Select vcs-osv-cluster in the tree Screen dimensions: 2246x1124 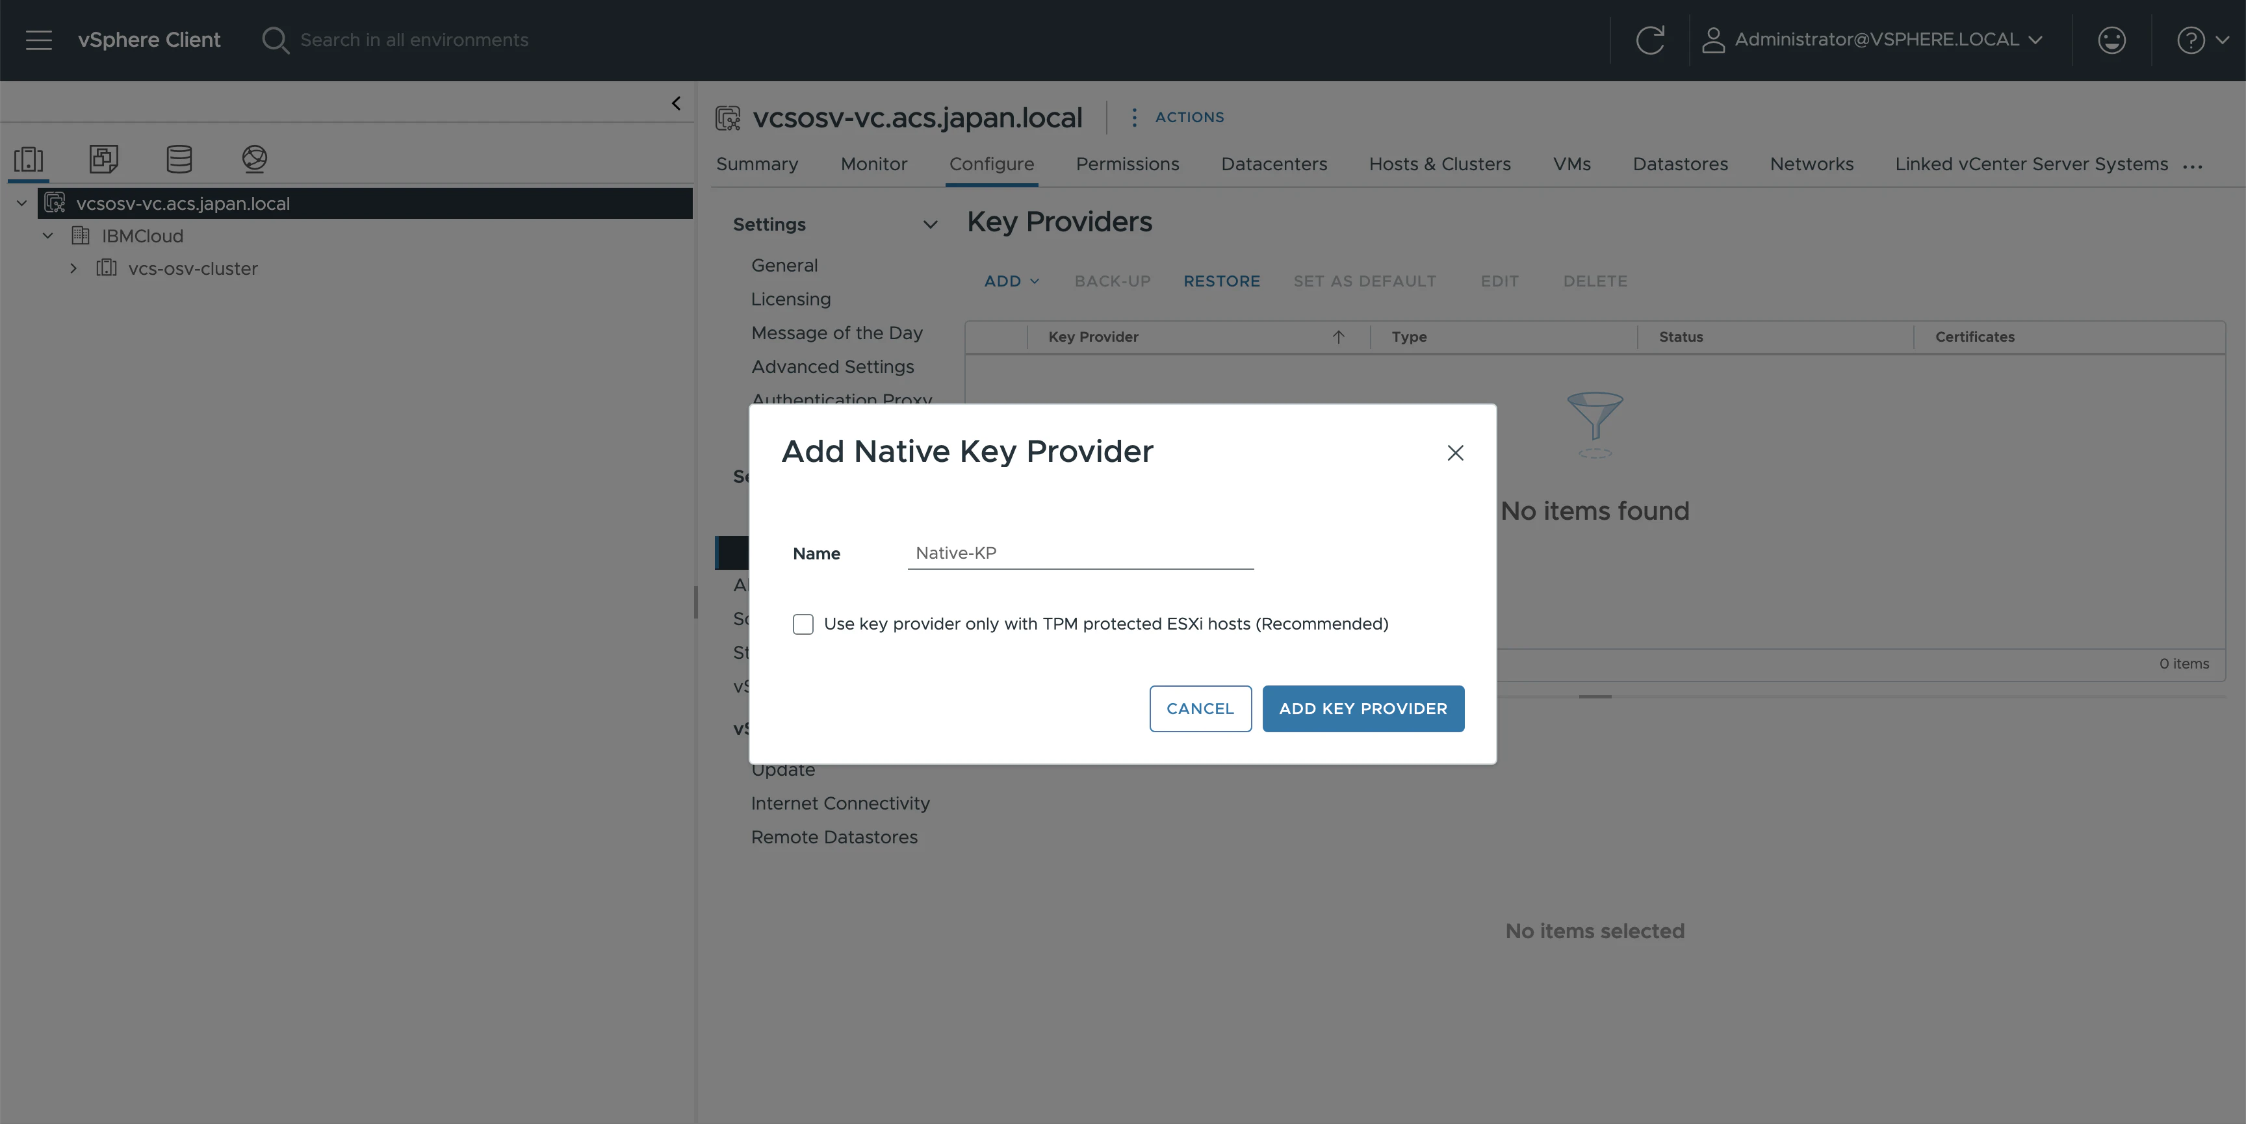(x=192, y=268)
